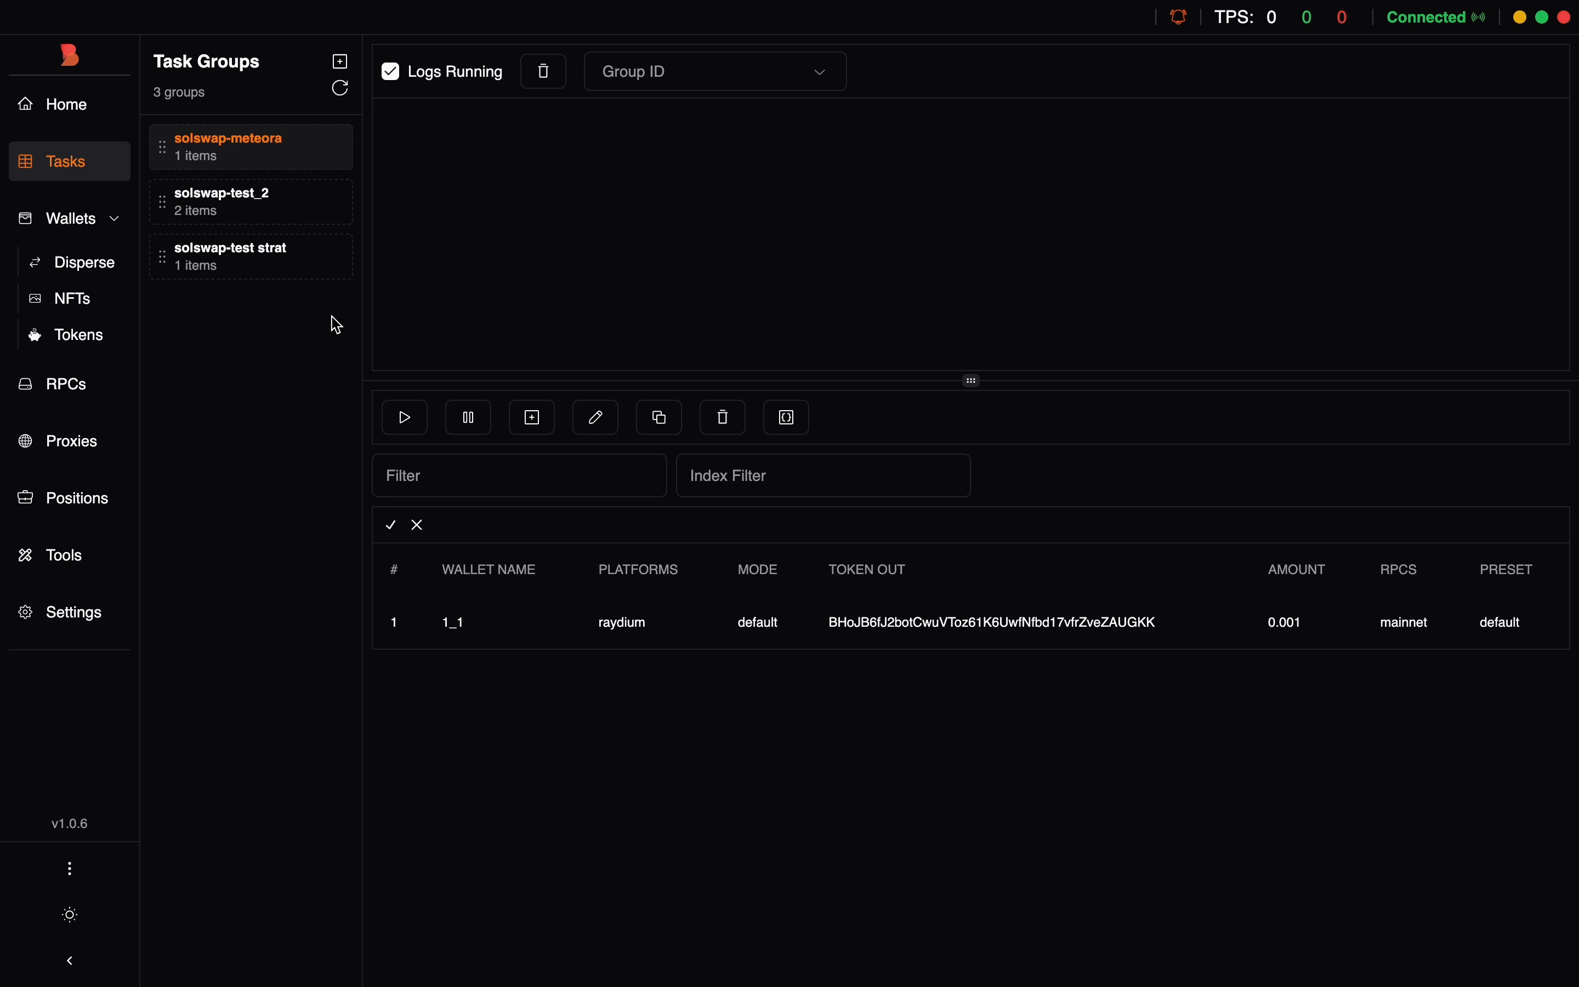Clear logs with the trash button
The height and width of the screenshot is (987, 1579).
click(x=543, y=71)
